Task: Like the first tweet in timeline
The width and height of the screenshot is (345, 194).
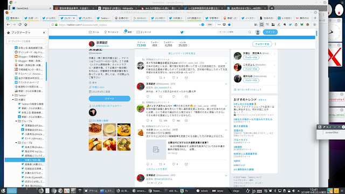Action: 174,78
